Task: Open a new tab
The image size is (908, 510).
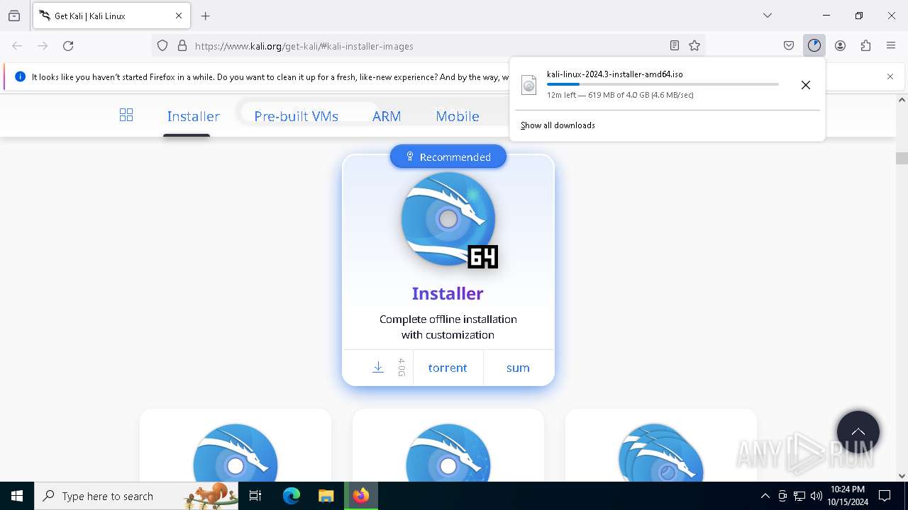Action: click(x=206, y=16)
